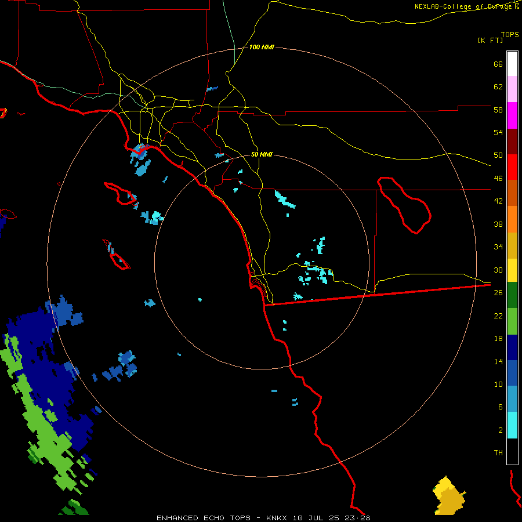Click the 42 legend value
522x522 pixels.
498,201
